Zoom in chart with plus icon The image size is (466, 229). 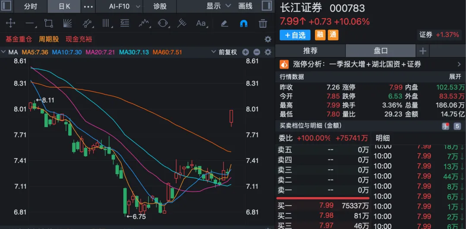(246, 52)
